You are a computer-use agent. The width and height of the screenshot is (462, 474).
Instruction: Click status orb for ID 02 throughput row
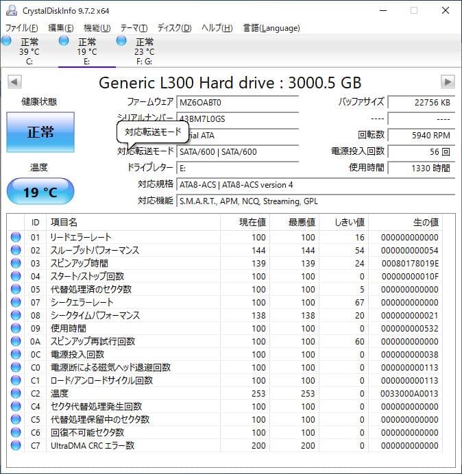[16, 250]
